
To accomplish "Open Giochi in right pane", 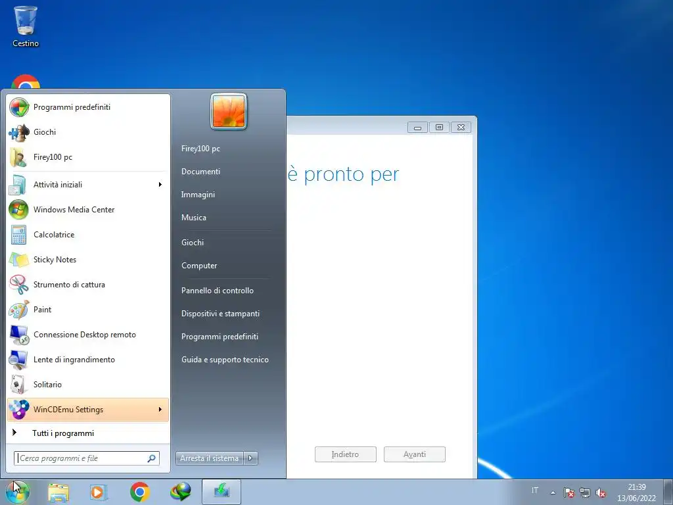I will coord(193,242).
